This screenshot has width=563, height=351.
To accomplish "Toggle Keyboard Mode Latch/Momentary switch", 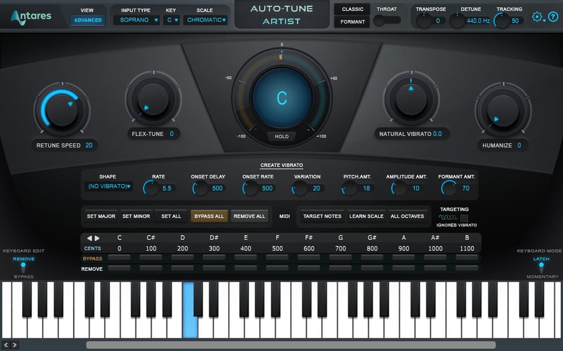I will click(541, 267).
